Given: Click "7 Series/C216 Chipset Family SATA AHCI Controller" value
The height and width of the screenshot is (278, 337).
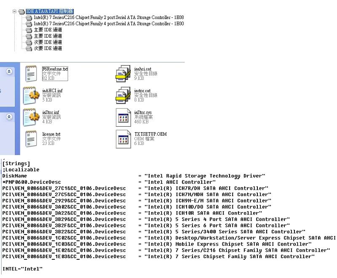Looking at the screenshot, I should 237,251.
